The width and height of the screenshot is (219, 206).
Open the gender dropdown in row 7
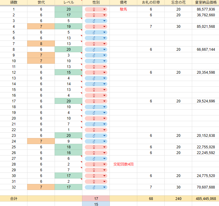[96, 44]
